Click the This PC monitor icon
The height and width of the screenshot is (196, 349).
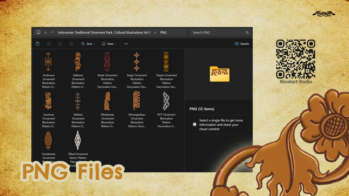(39, 32)
